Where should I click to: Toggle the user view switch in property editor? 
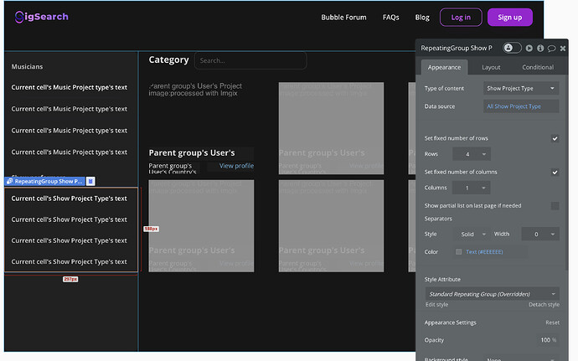pyautogui.click(x=512, y=48)
